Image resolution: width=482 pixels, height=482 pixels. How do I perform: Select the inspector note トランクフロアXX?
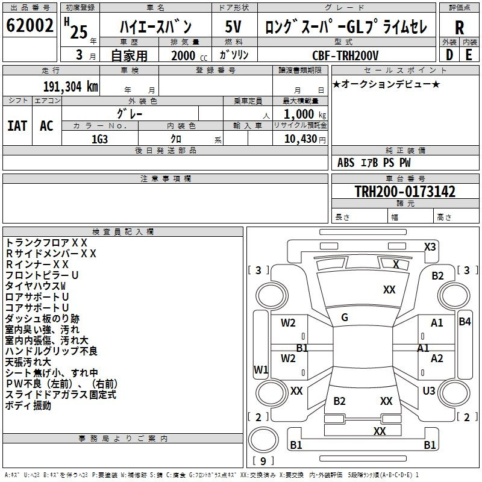click(46, 243)
